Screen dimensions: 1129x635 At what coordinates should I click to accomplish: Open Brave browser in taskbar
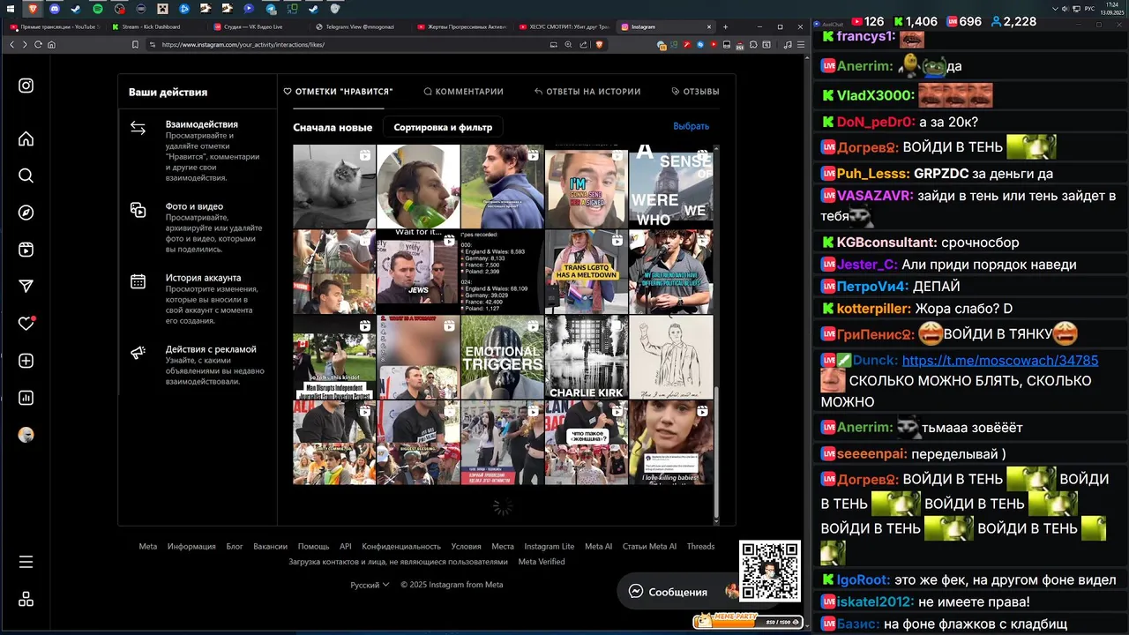click(x=34, y=9)
